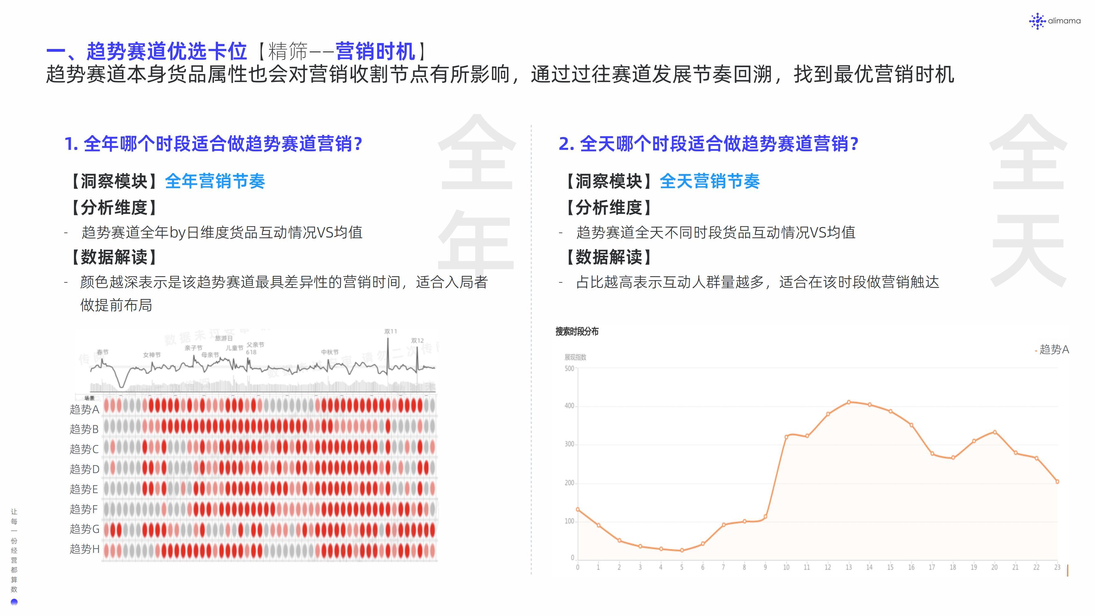This screenshot has height=616, width=1095.
Task: Select the 趋势B heatmap row label
Action: click(84, 429)
